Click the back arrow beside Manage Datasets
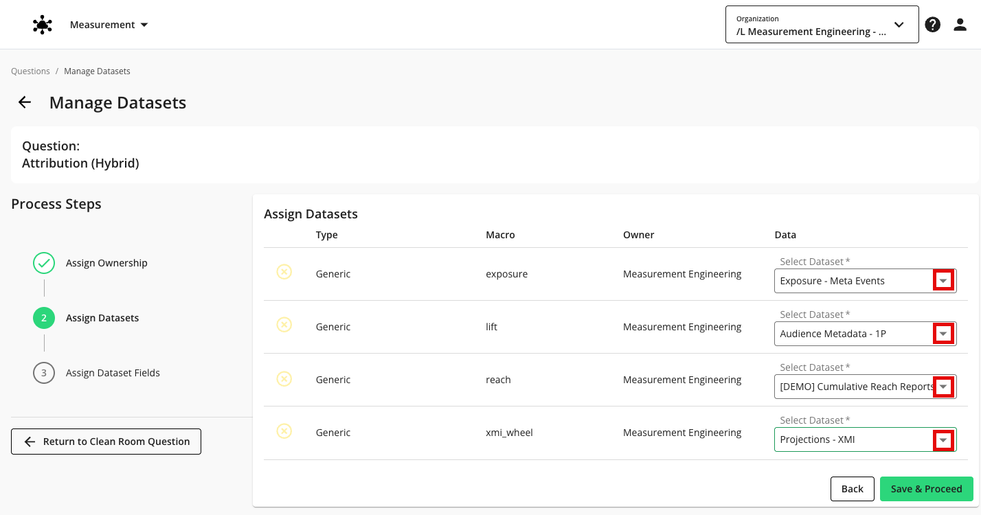This screenshot has width=981, height=515. click(25, 102)
